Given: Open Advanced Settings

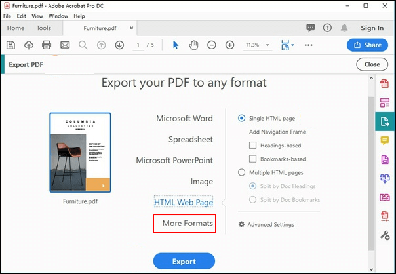Looking at the screenshot, I should [266, 224].
